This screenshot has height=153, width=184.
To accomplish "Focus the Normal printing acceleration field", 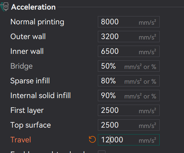I will [129, 22].
